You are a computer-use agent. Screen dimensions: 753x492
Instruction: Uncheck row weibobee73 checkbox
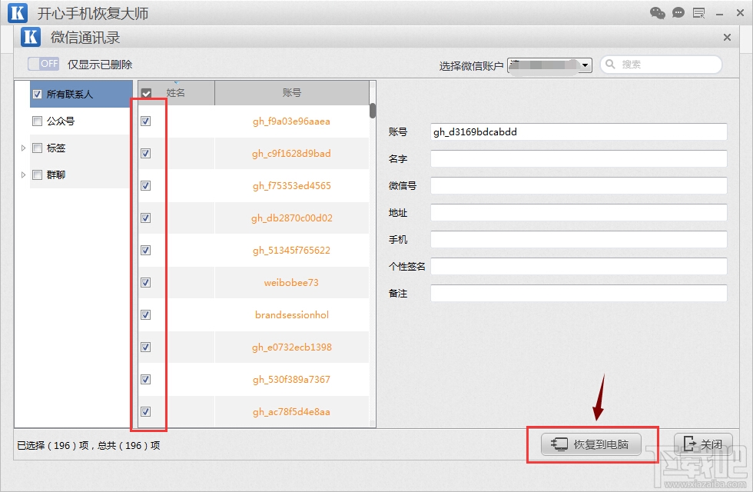[x=146, y=283]
